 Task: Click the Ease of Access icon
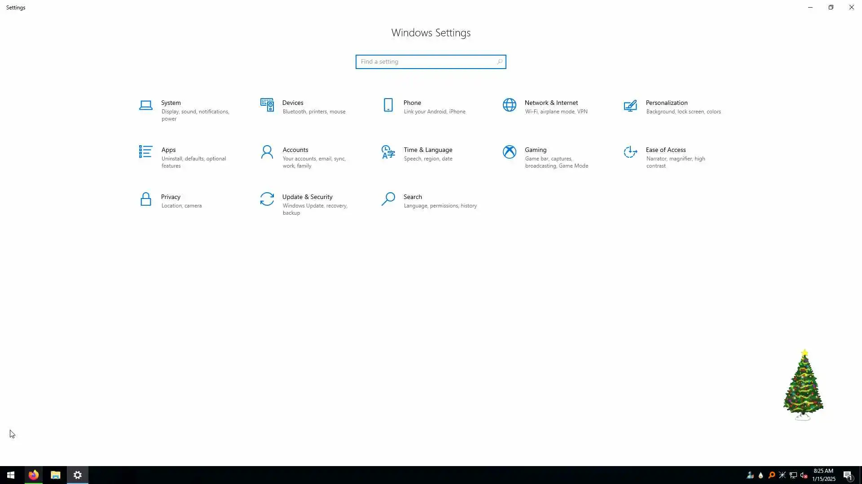630,152
